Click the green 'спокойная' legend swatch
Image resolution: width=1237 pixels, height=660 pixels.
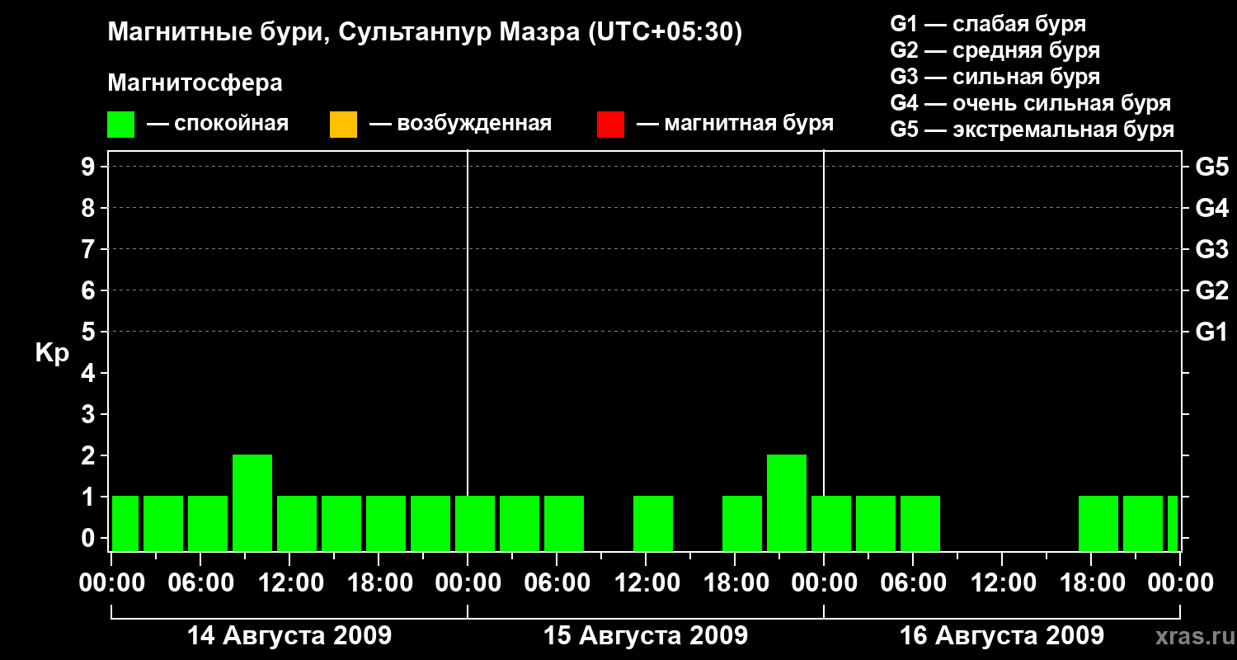(120, 125)
